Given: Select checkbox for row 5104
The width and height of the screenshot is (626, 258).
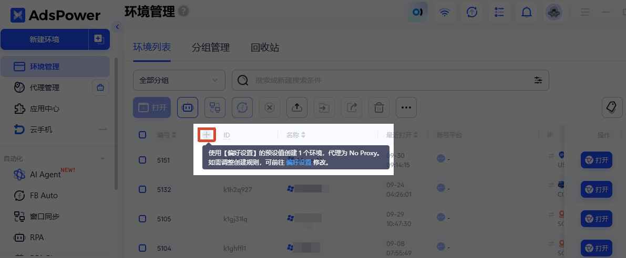Looking at the screenshot, I should [x=142, y=249].
